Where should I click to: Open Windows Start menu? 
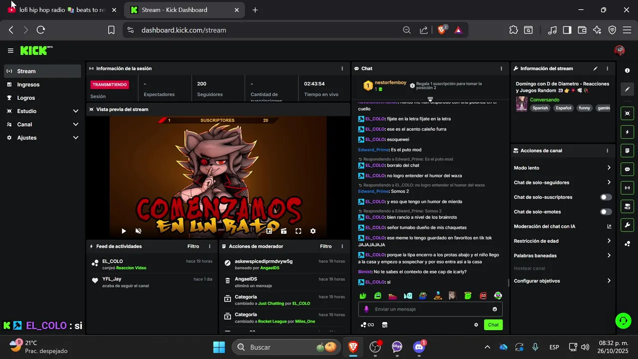(219, 347)
